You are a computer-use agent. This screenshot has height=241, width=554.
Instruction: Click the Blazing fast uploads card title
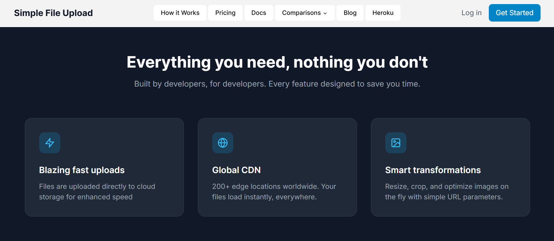tap(82, 170)
